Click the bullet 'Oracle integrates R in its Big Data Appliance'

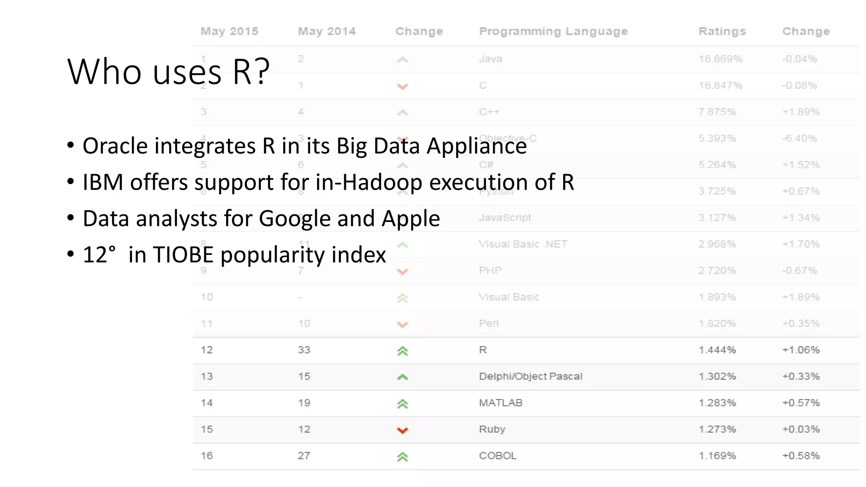[304, 146]
